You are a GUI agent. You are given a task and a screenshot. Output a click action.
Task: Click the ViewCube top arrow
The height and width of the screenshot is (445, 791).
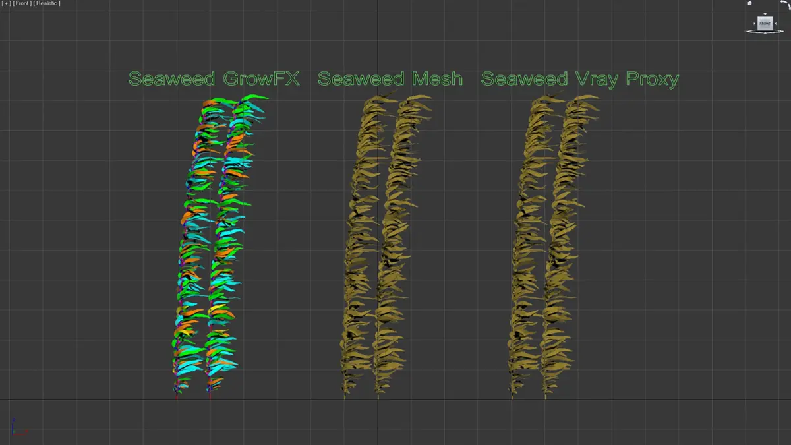(x=765, y=14)
